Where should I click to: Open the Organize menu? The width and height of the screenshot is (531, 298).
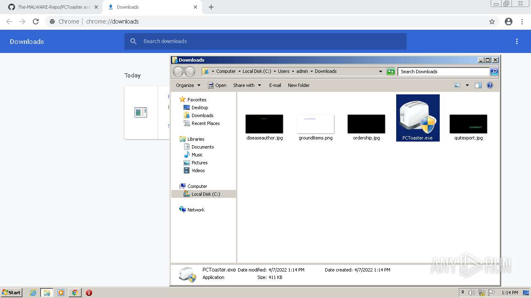[x=188, y=85]
